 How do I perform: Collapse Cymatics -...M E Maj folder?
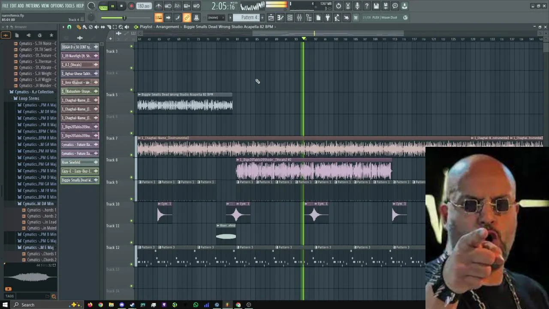[35, 248]
